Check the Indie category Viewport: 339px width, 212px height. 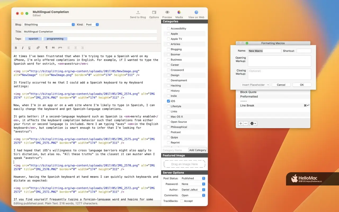[168, 96]
